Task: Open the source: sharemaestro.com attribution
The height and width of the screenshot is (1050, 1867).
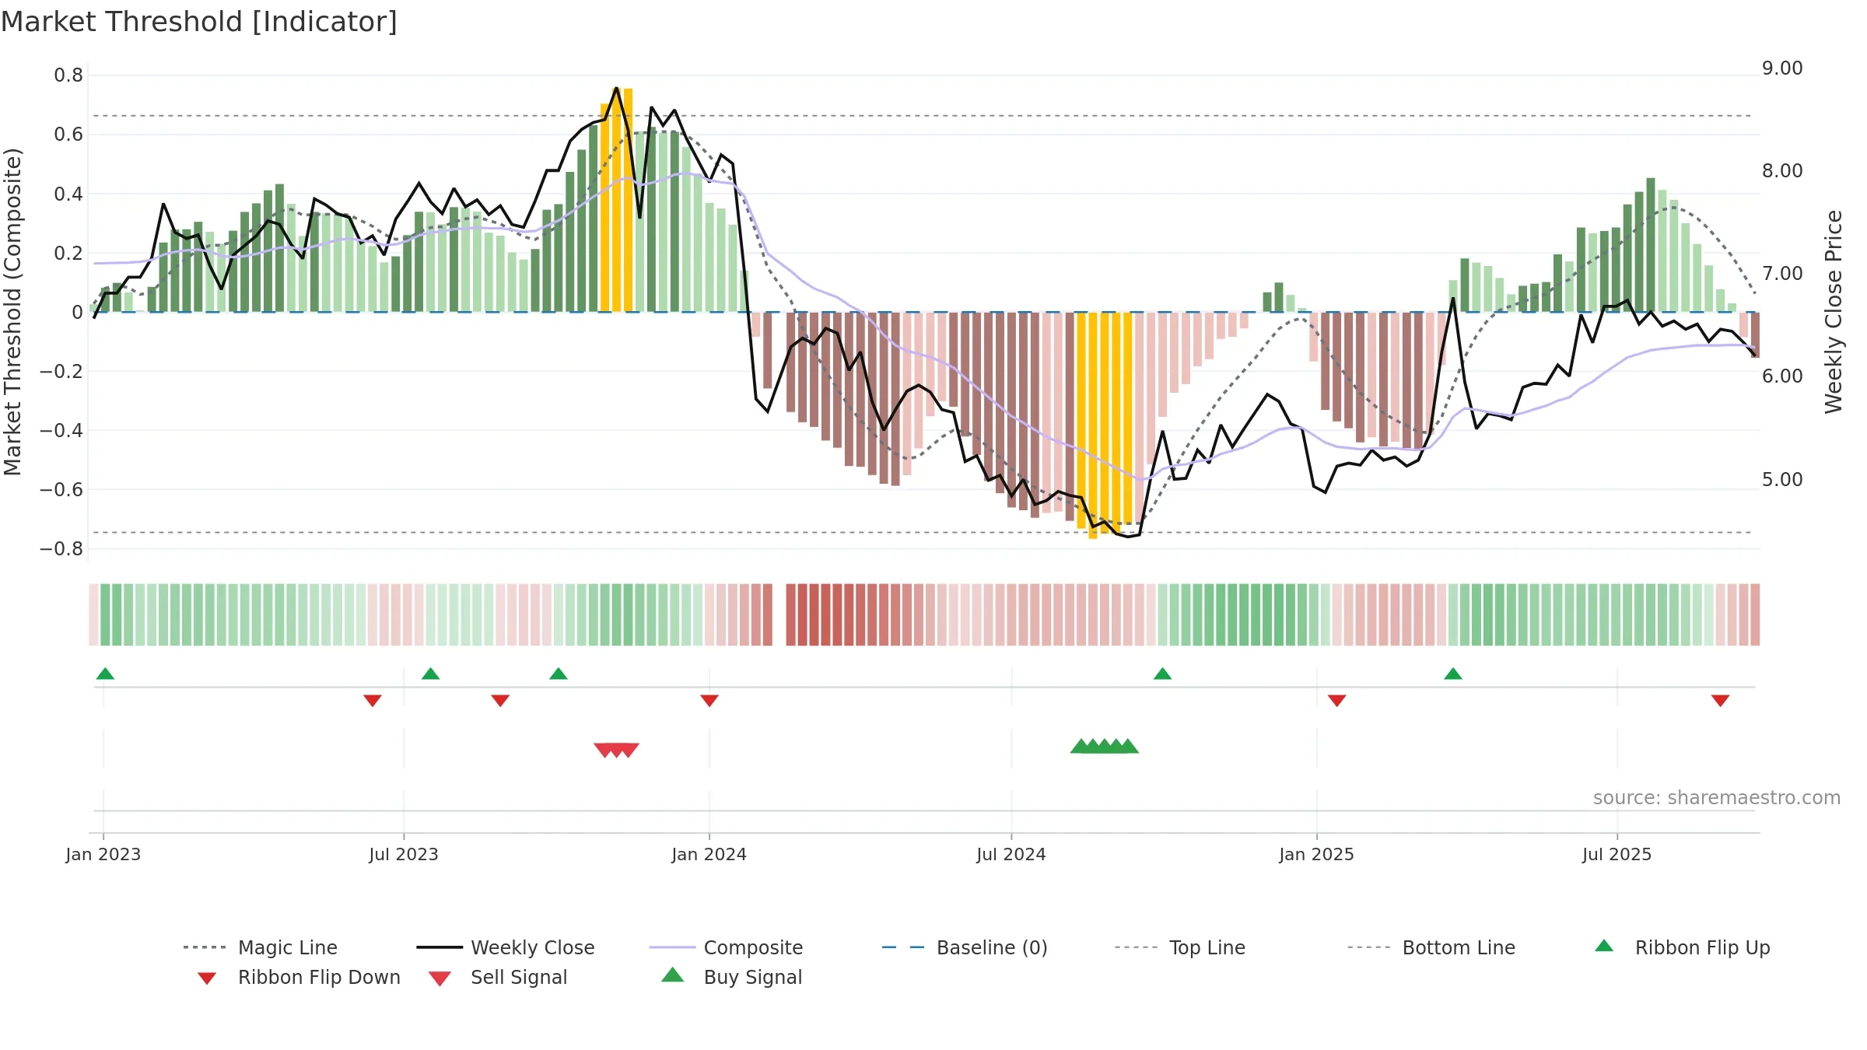Action: [1717, 798]
